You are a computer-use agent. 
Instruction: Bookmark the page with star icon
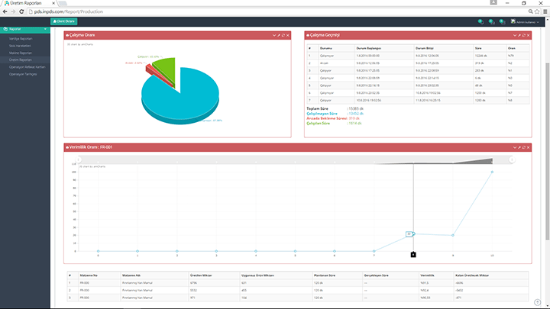click(x=537, y=11)
